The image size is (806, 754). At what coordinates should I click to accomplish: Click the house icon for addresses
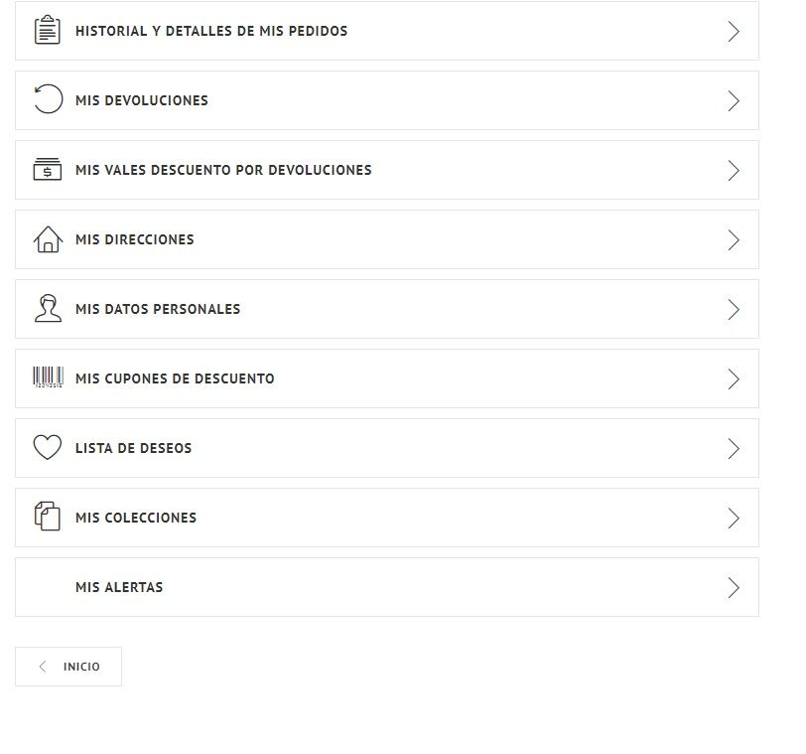pyautogui.click(x=48, y=239)
